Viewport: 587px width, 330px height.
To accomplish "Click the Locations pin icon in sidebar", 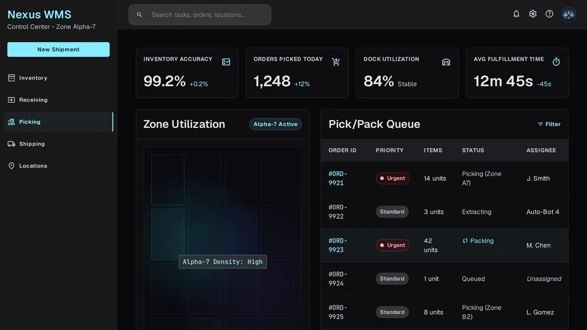I will [11, 166].
